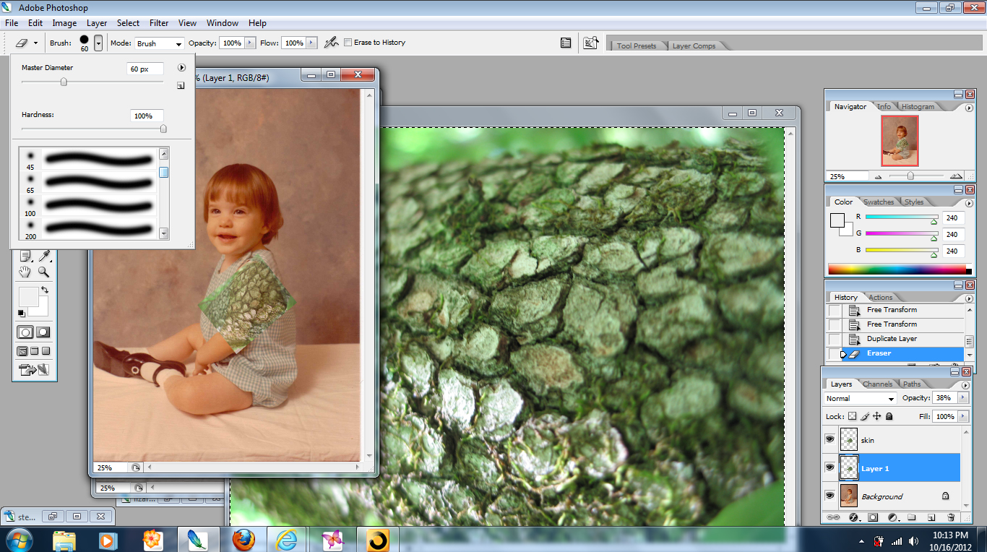The image size is (987, 552).
Task: Switch to Quick Mask Mode
Action: click(x=43, y=332)
